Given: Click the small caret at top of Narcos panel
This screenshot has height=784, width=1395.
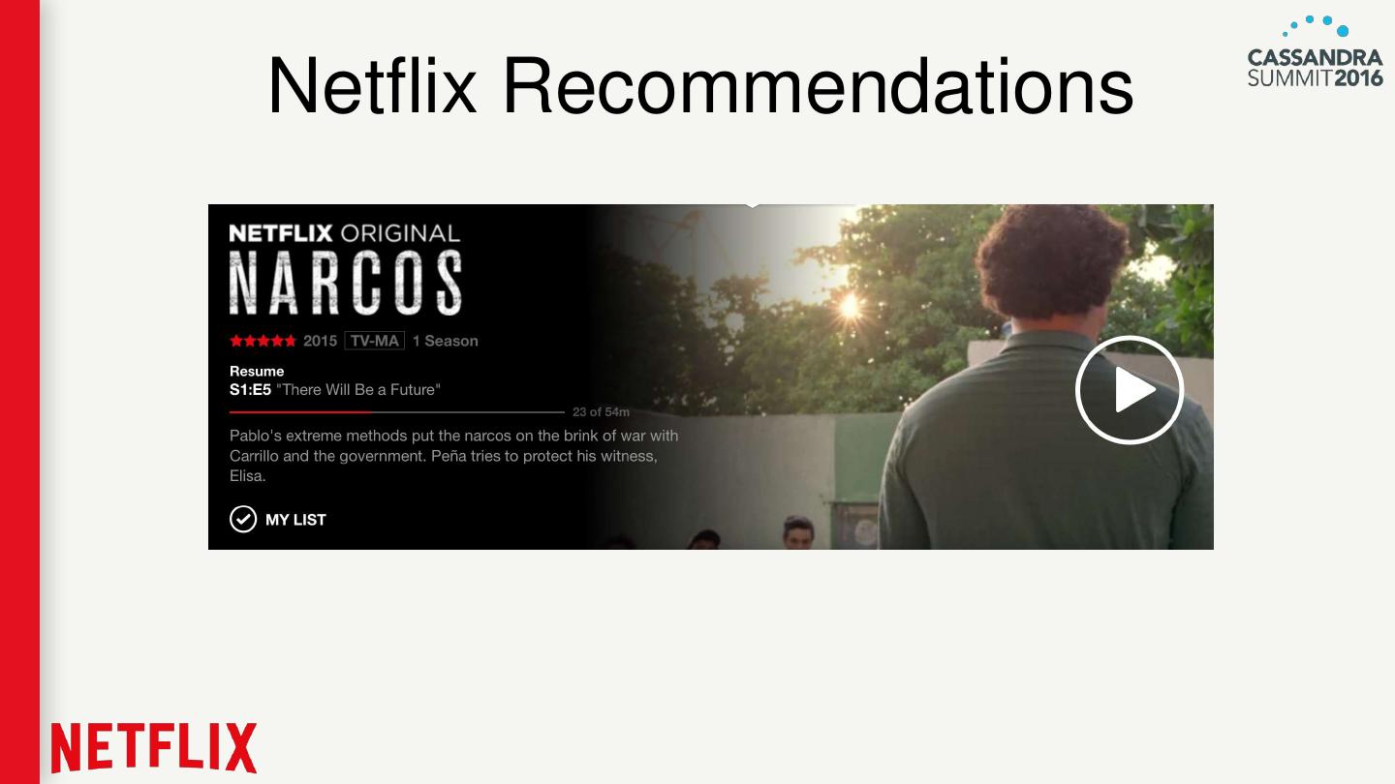Looking at the screenshot, I should click(x=753, y=206).
